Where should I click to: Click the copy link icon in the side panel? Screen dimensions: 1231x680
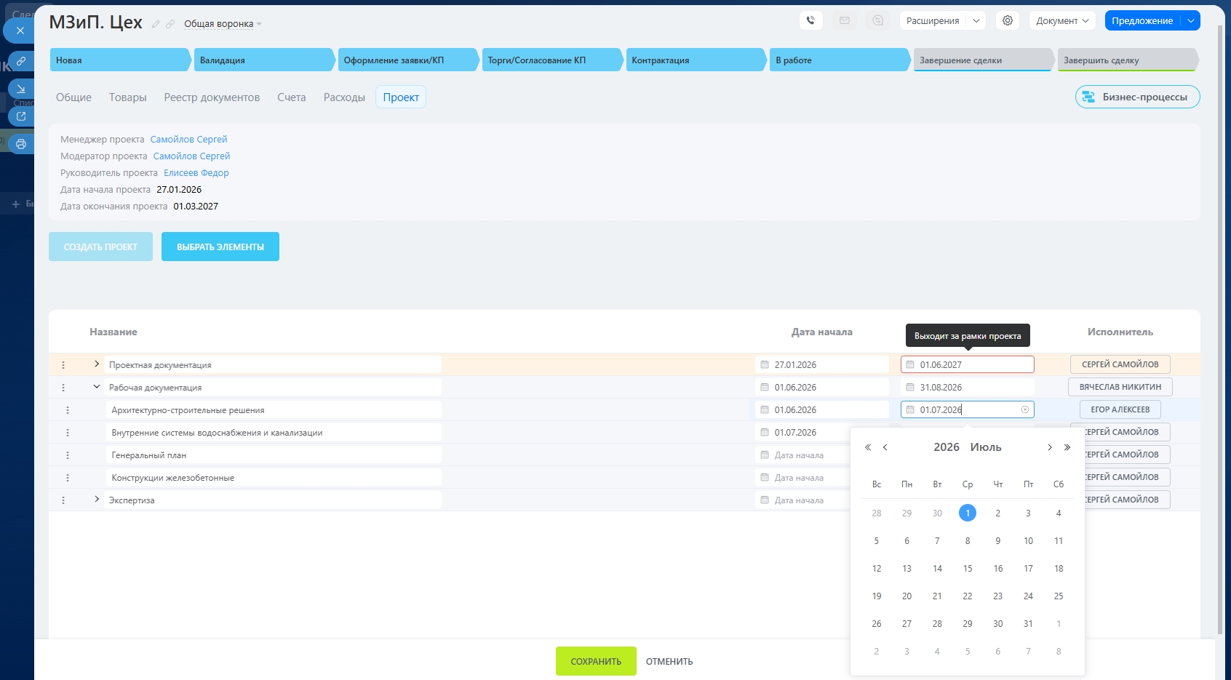click(x=21, y=61)
